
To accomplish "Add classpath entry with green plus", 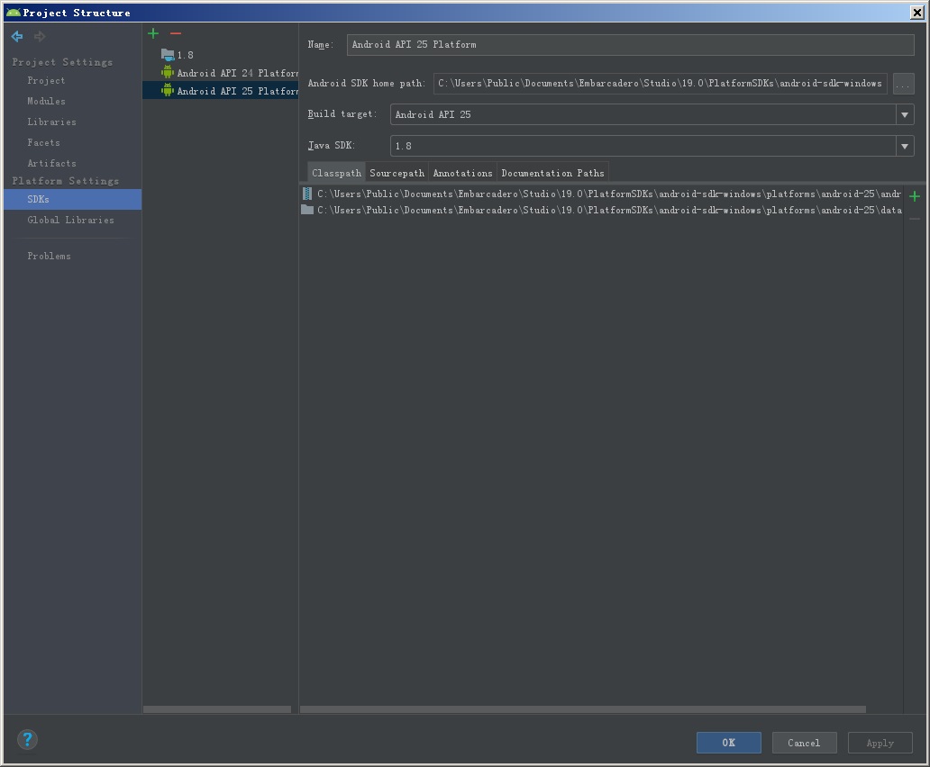I will (915, 196).
